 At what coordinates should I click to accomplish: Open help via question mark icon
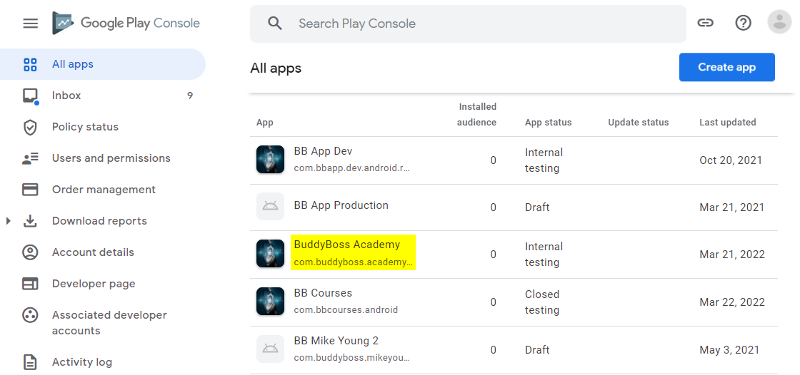tap(743, 22)
